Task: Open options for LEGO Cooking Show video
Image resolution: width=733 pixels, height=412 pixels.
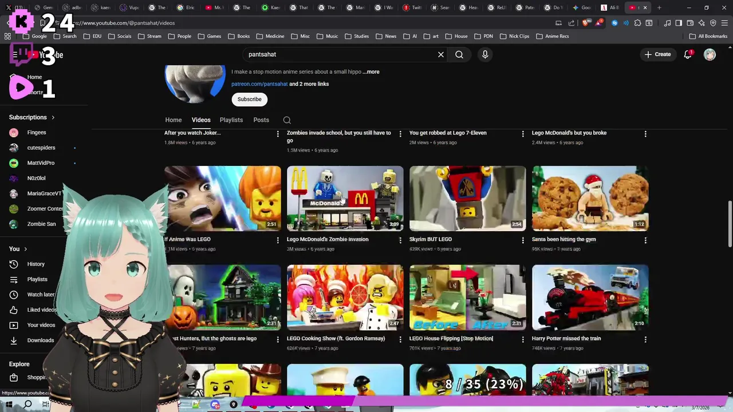Action: coord(400,339)
